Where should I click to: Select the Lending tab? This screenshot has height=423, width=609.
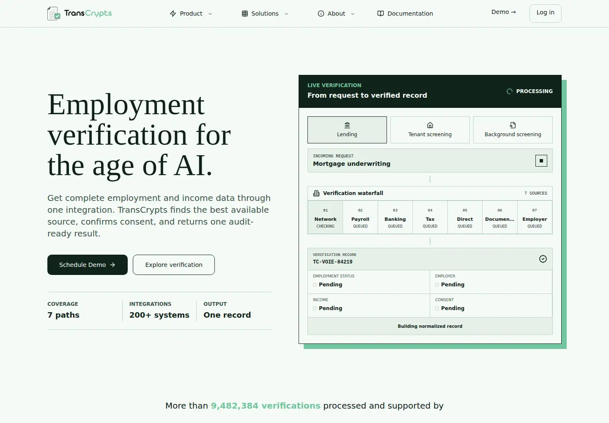point(347,130)
